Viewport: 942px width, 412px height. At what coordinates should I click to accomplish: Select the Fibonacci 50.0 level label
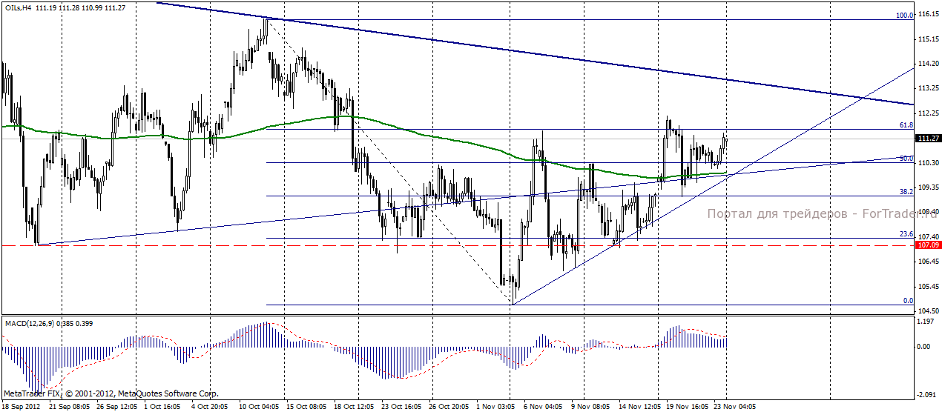coord(906,158)
